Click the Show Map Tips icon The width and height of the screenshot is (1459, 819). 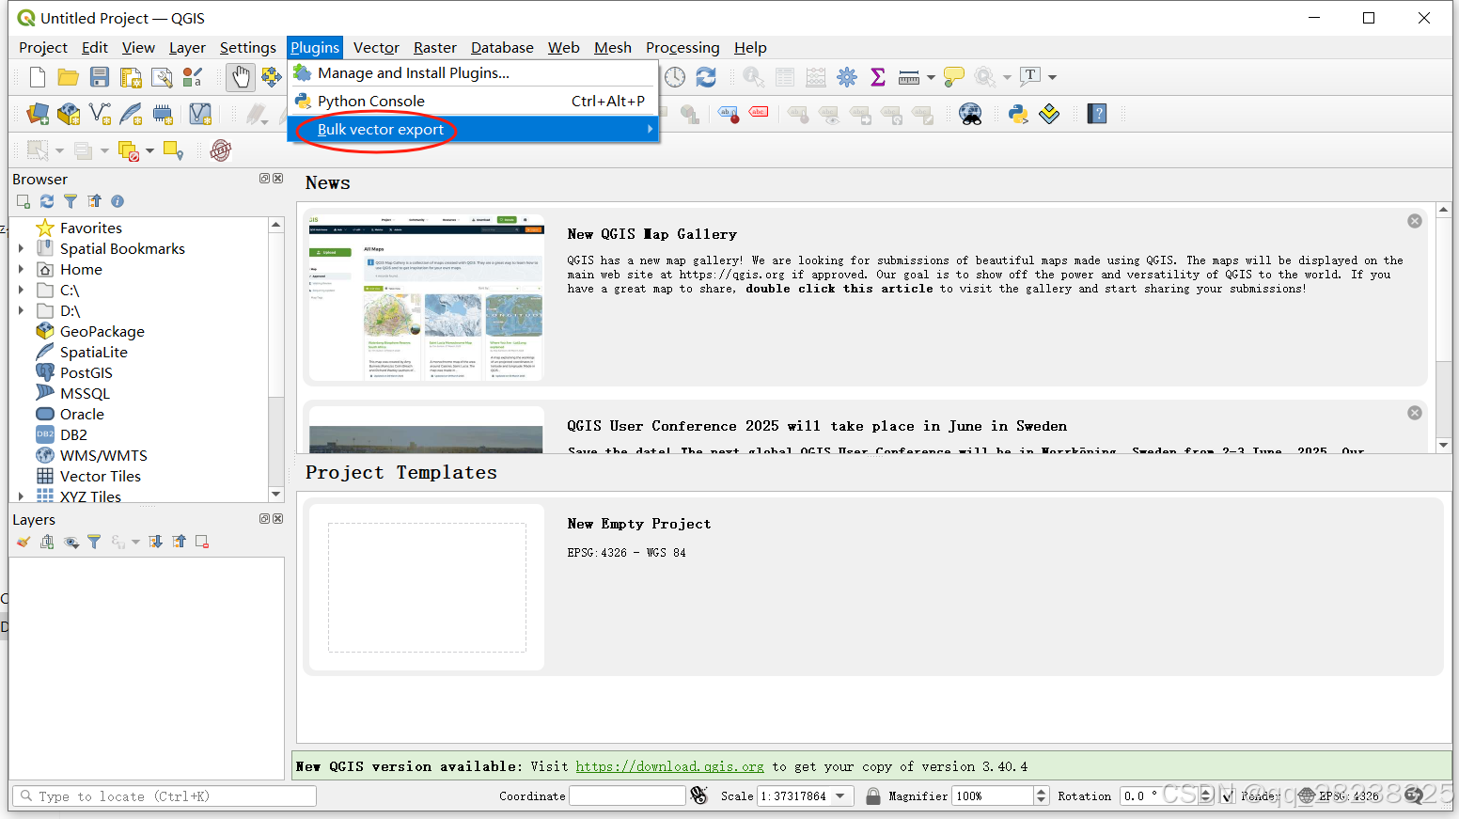pyautogui.click(x=954, y=77)
